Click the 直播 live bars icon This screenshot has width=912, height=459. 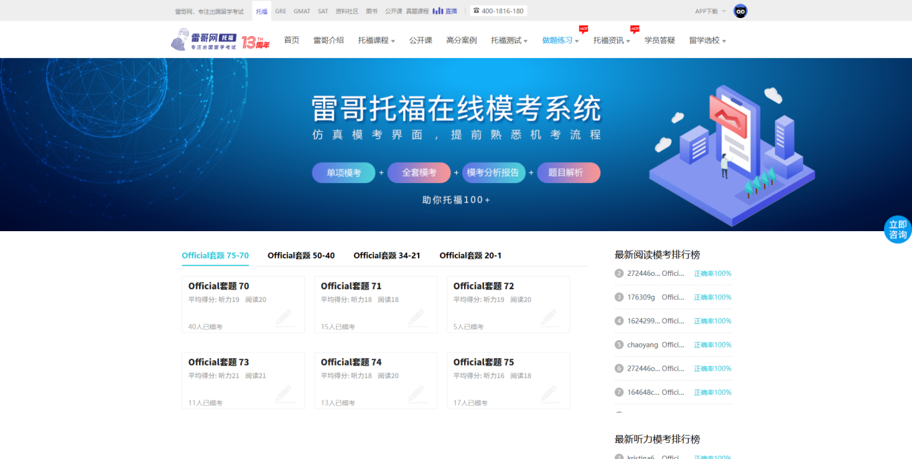(x=438, y=11)
